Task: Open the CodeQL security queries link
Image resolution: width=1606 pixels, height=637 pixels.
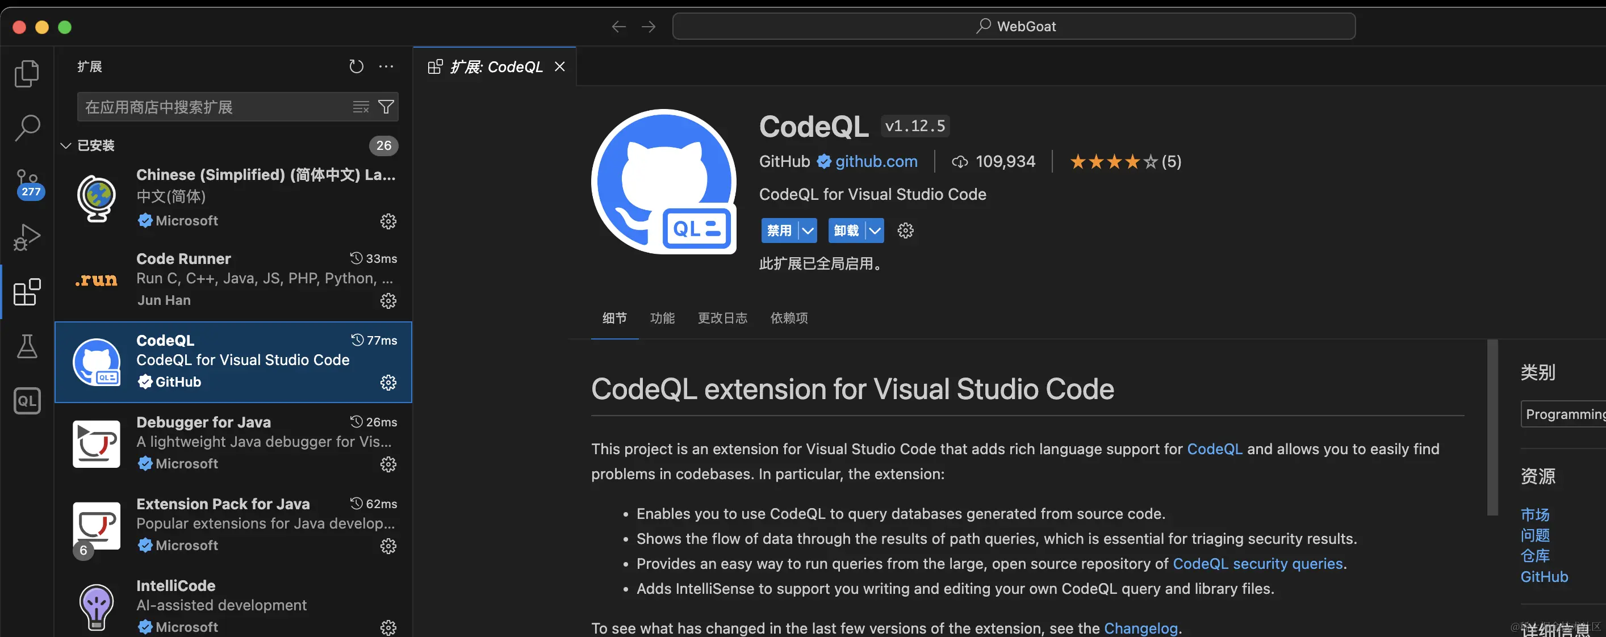Action: (x=1257, y=564)
